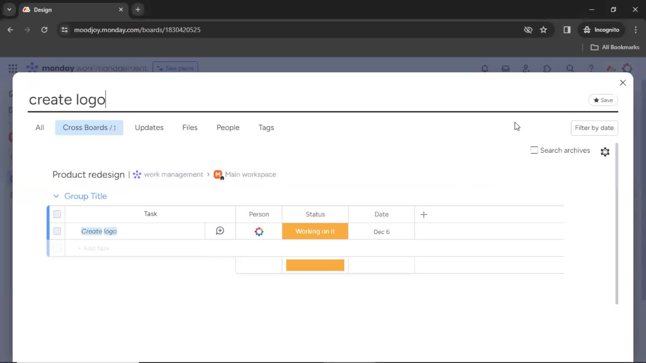Open the conversation icon for Create logo
Image resolution: width=646 pixels, height=363 pixels.
point(220,231)
